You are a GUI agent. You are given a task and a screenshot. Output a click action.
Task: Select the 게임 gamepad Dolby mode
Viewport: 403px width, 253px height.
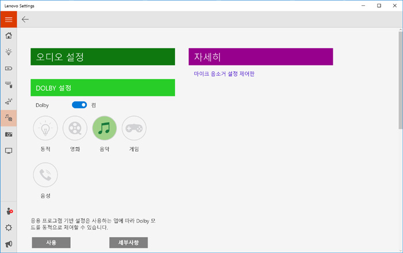click(134, 128)
